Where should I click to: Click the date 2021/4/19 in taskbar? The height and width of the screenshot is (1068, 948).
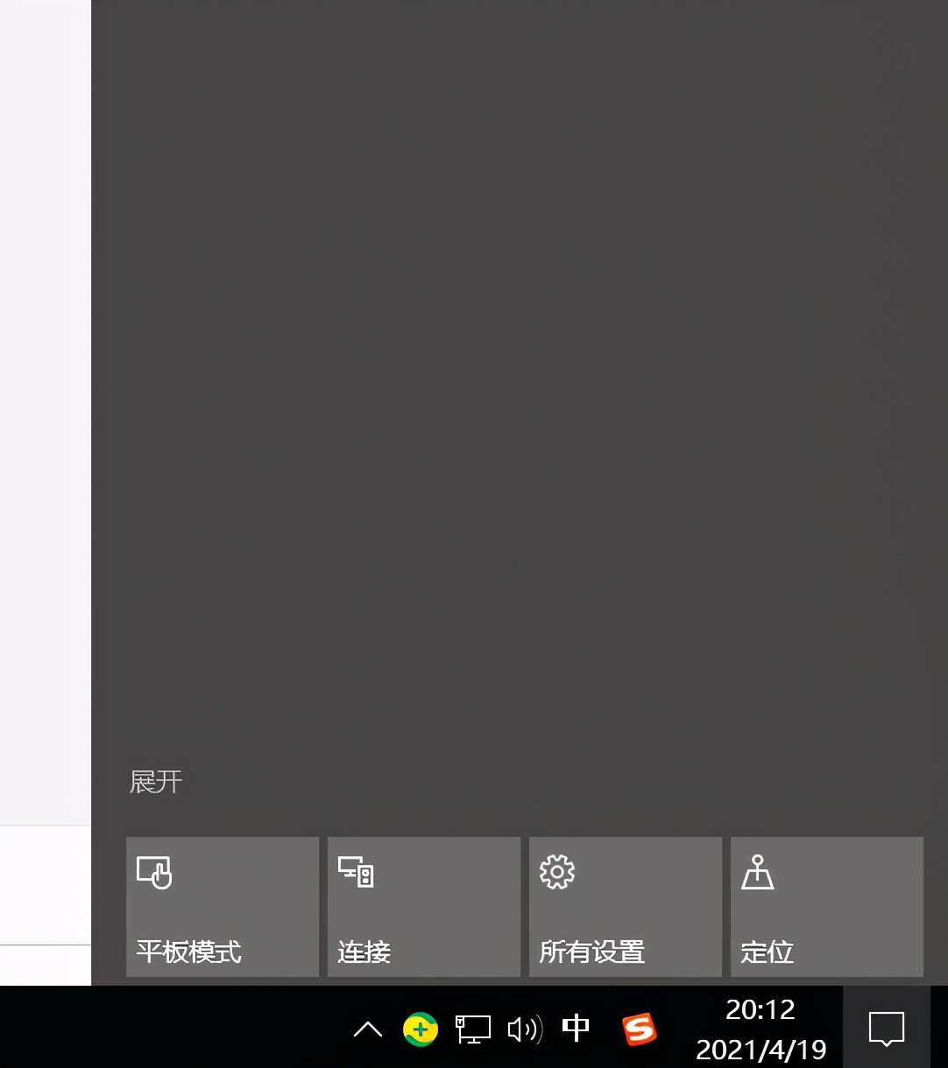759,1049
